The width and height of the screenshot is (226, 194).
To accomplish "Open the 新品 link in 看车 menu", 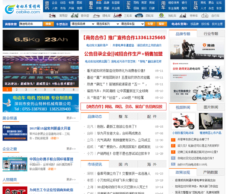I will pos(99,3).
